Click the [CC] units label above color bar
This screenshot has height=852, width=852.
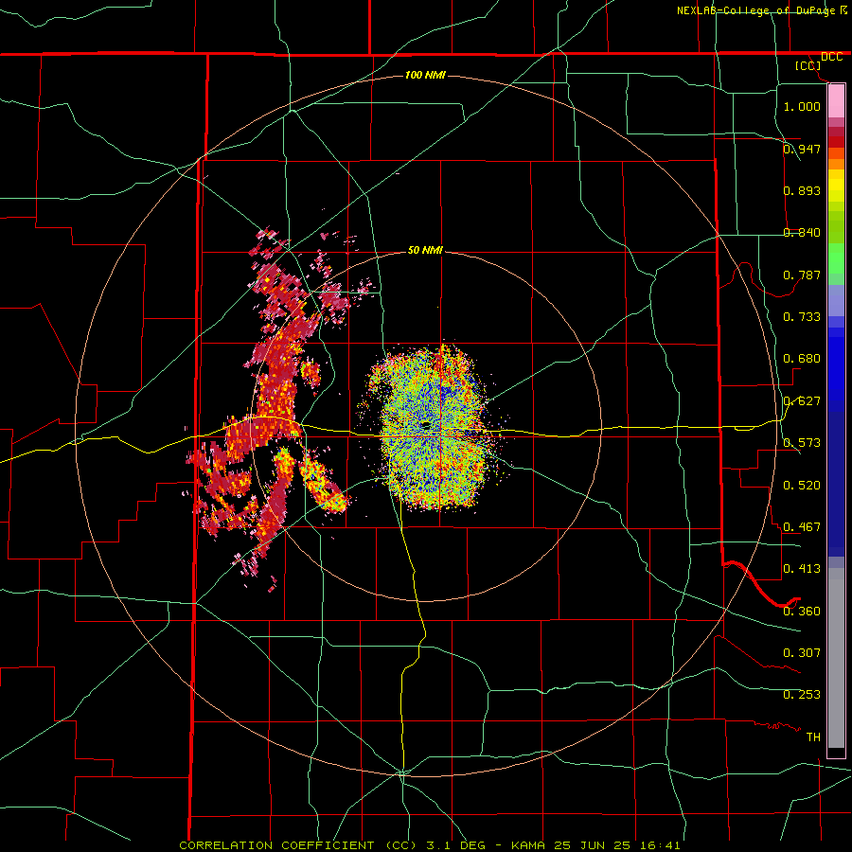(x=808, y=65)
